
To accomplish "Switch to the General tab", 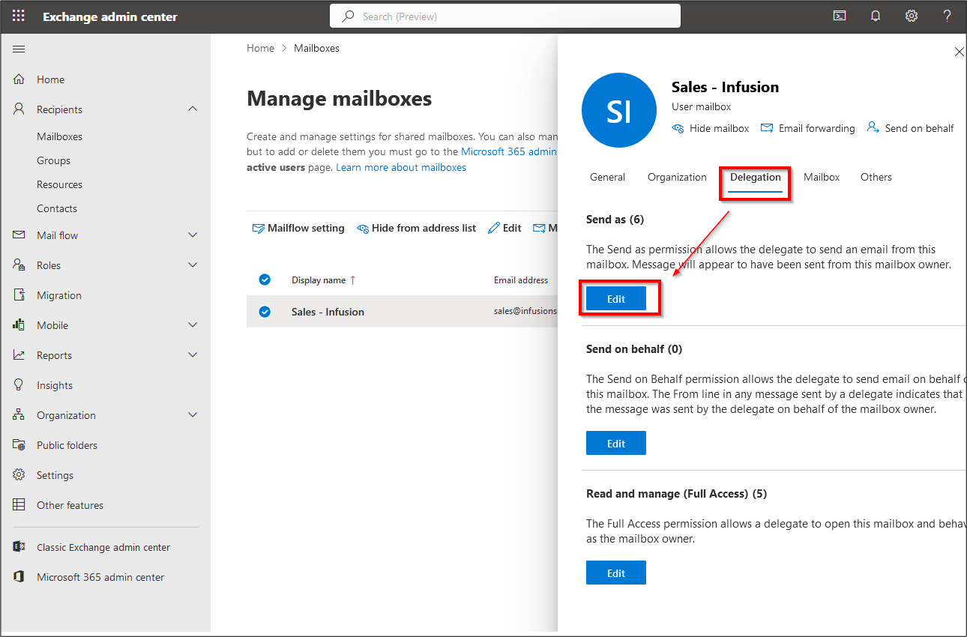I will click(x=607, y=178).
